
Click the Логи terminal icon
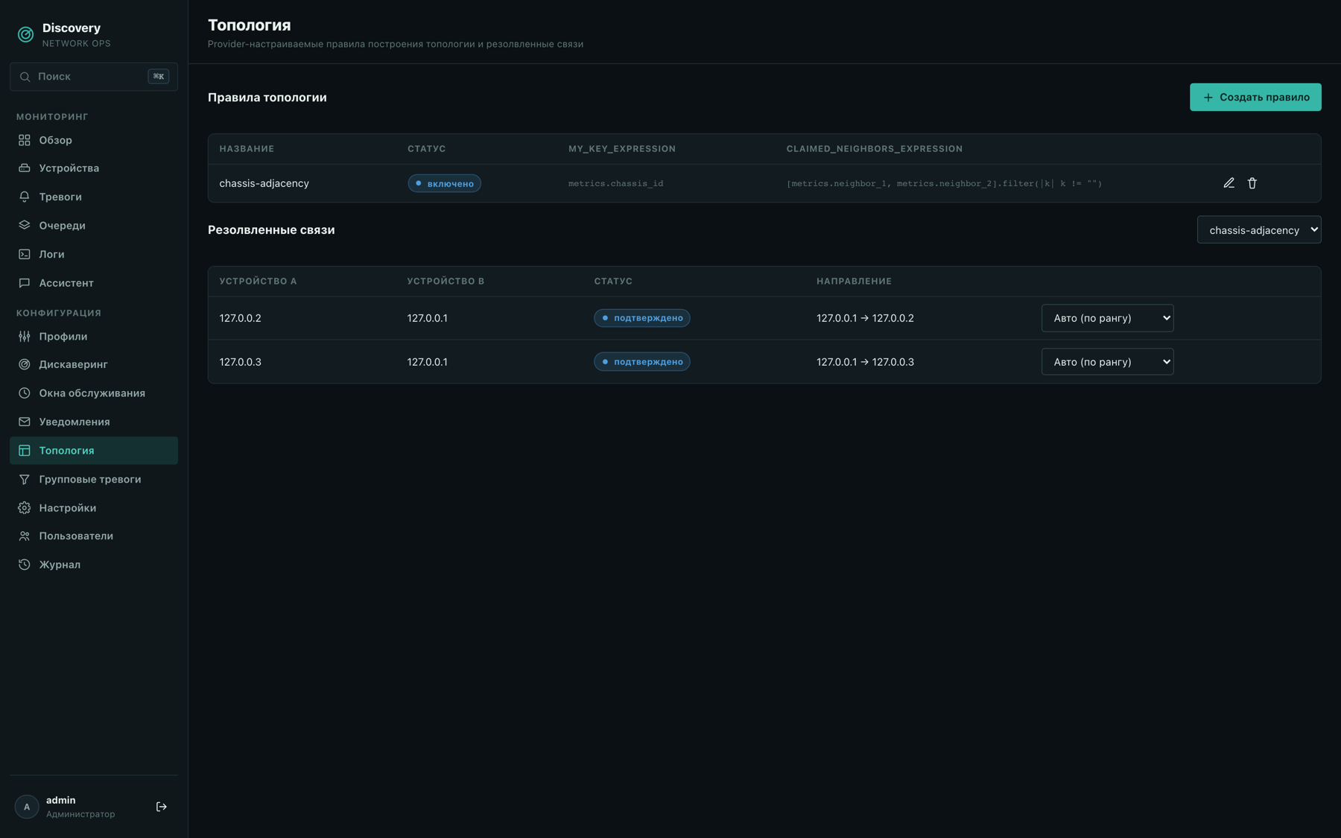point(25,254)
